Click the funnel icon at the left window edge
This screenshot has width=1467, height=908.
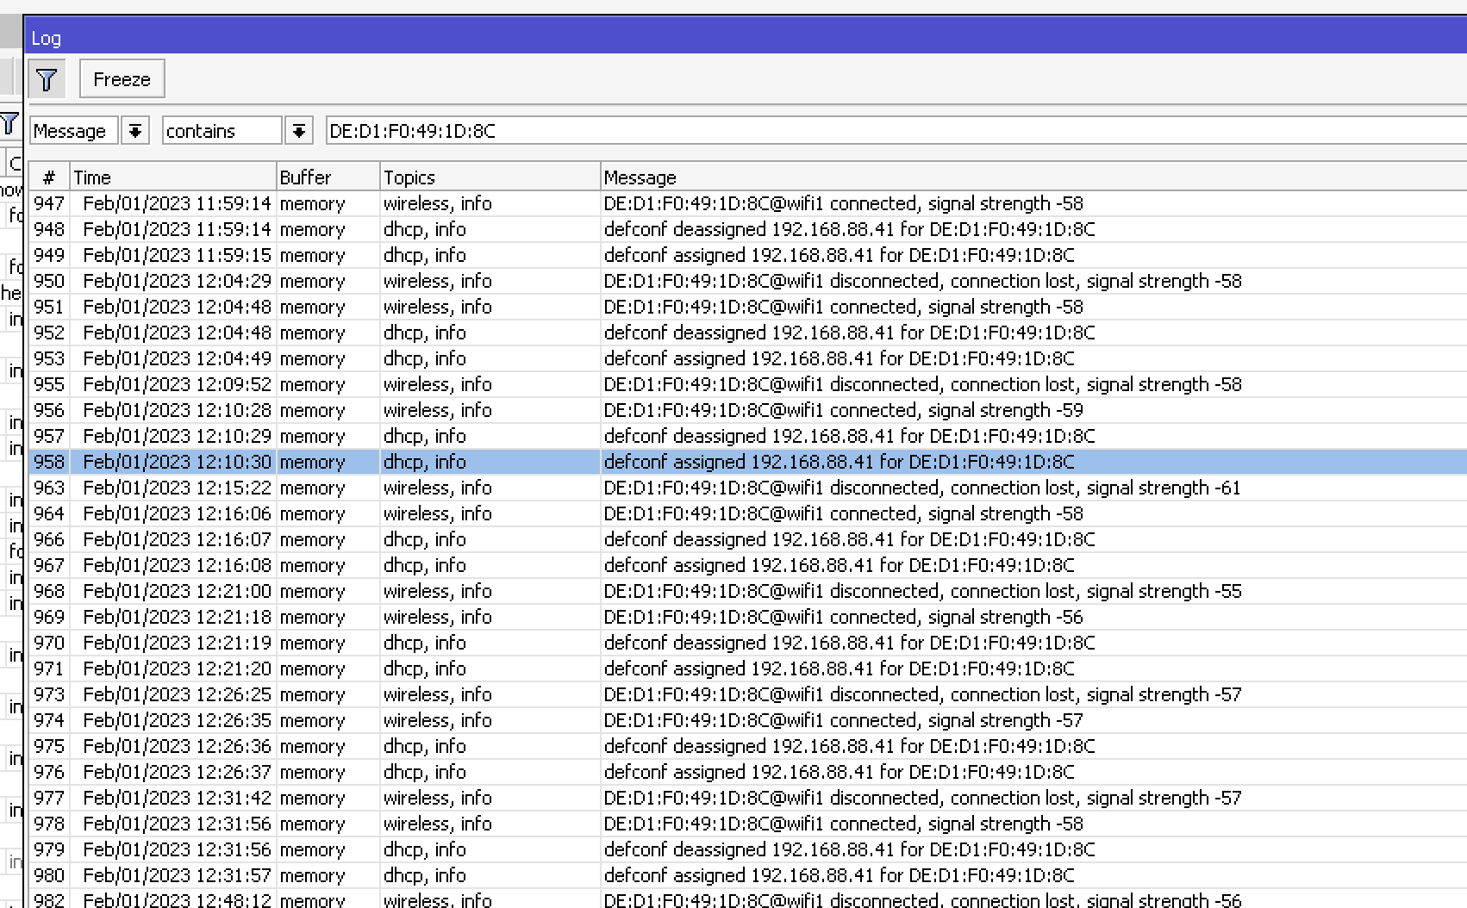click(10, 124)
